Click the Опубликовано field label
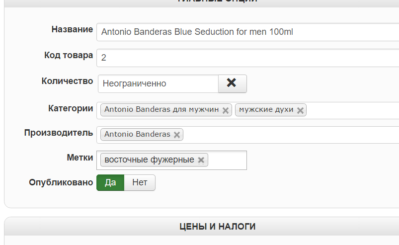This screenshot has height=245, width=399. point(61,182)
